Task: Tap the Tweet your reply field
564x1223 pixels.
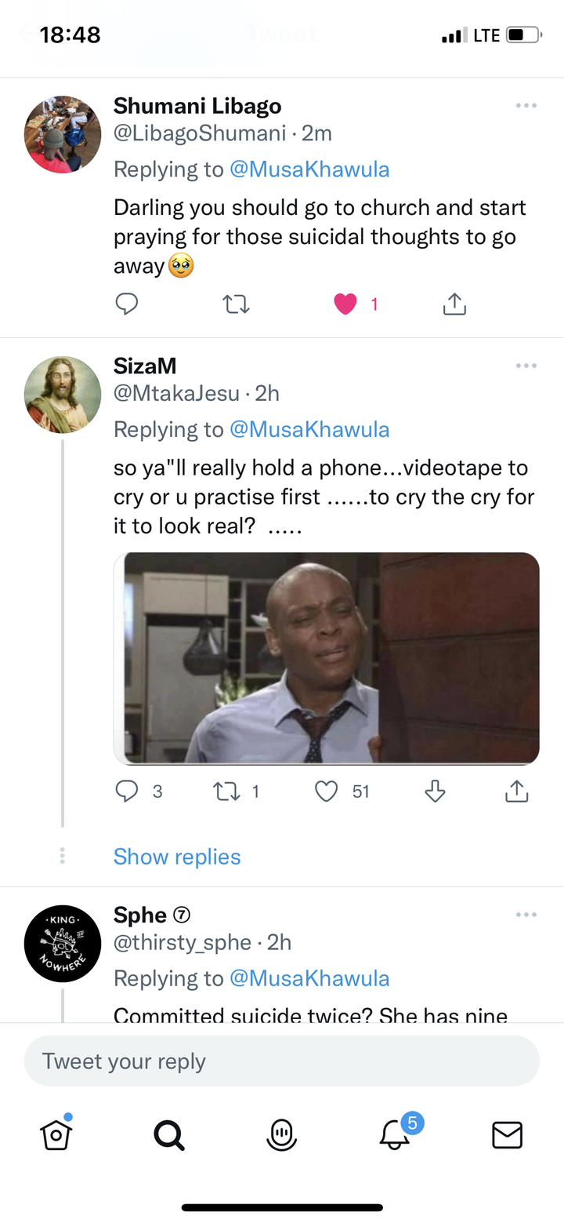Action: [282, 1061]
